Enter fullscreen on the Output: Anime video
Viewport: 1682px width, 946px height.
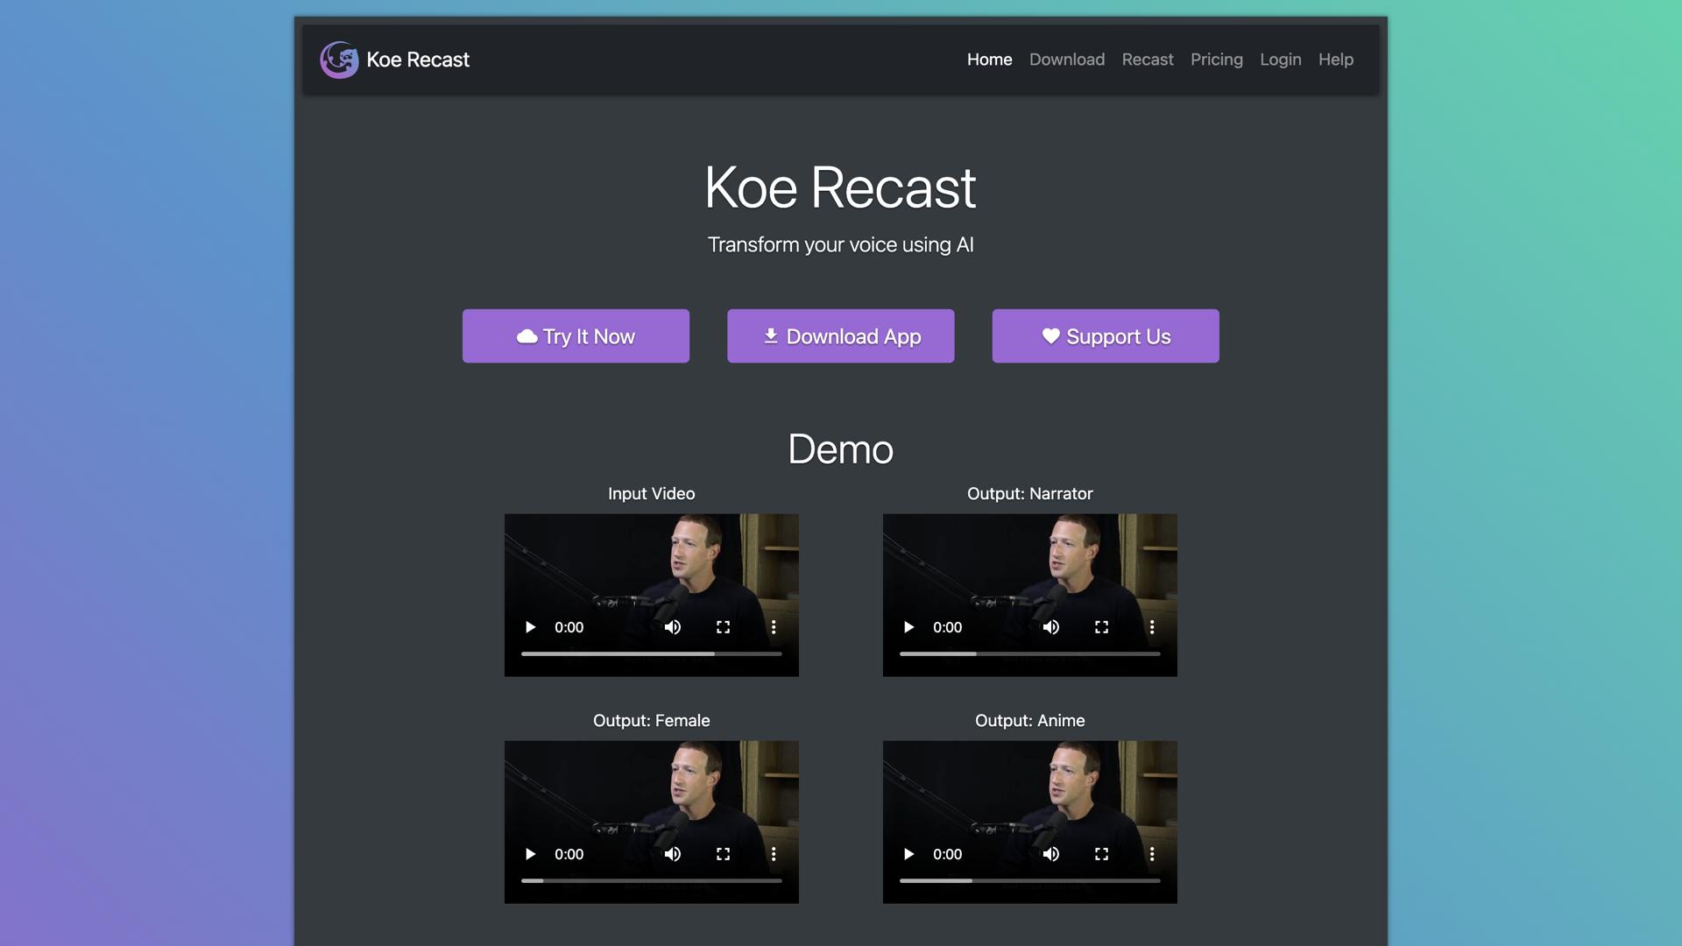click(x=1101, y=853)
